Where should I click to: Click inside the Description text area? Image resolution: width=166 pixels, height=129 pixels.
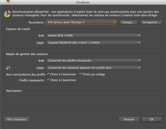[83, 101]
